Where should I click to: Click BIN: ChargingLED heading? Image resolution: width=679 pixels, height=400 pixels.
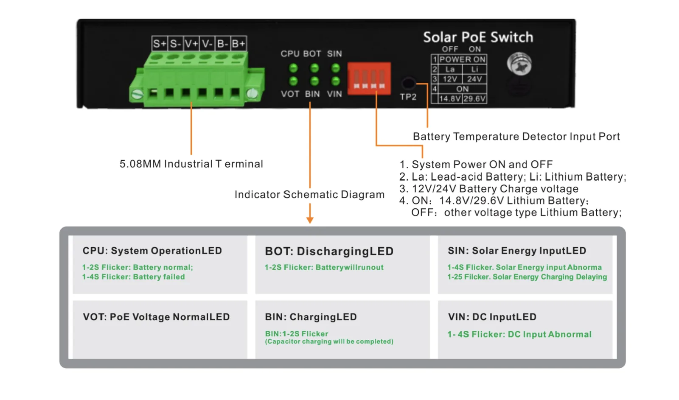[311, 317]
